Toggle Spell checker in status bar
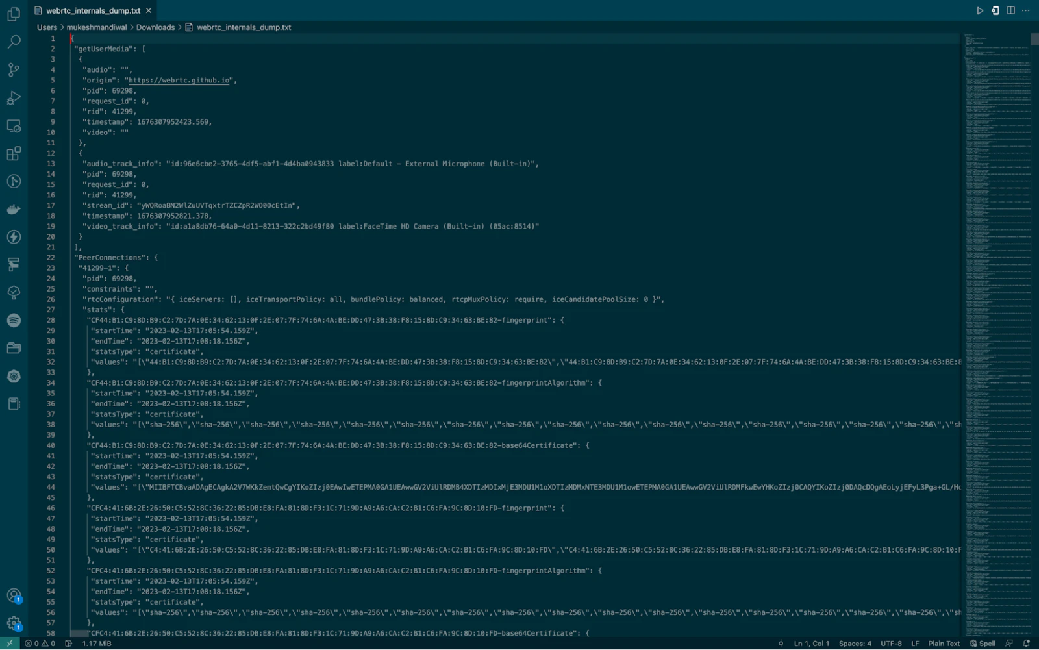The image size is (1039, 650). pyautogui.click(x=983, y=644)
